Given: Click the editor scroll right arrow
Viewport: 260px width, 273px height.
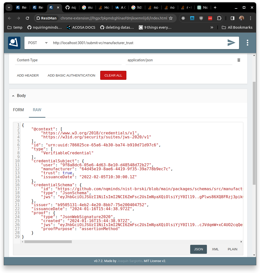Looking at the screenshot, I should pyautogui.click(x=241, y=242).
